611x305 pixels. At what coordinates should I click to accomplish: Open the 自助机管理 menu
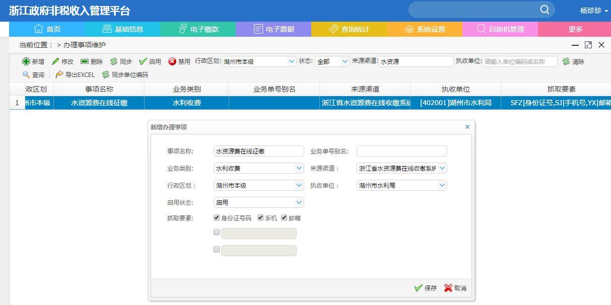500,29
